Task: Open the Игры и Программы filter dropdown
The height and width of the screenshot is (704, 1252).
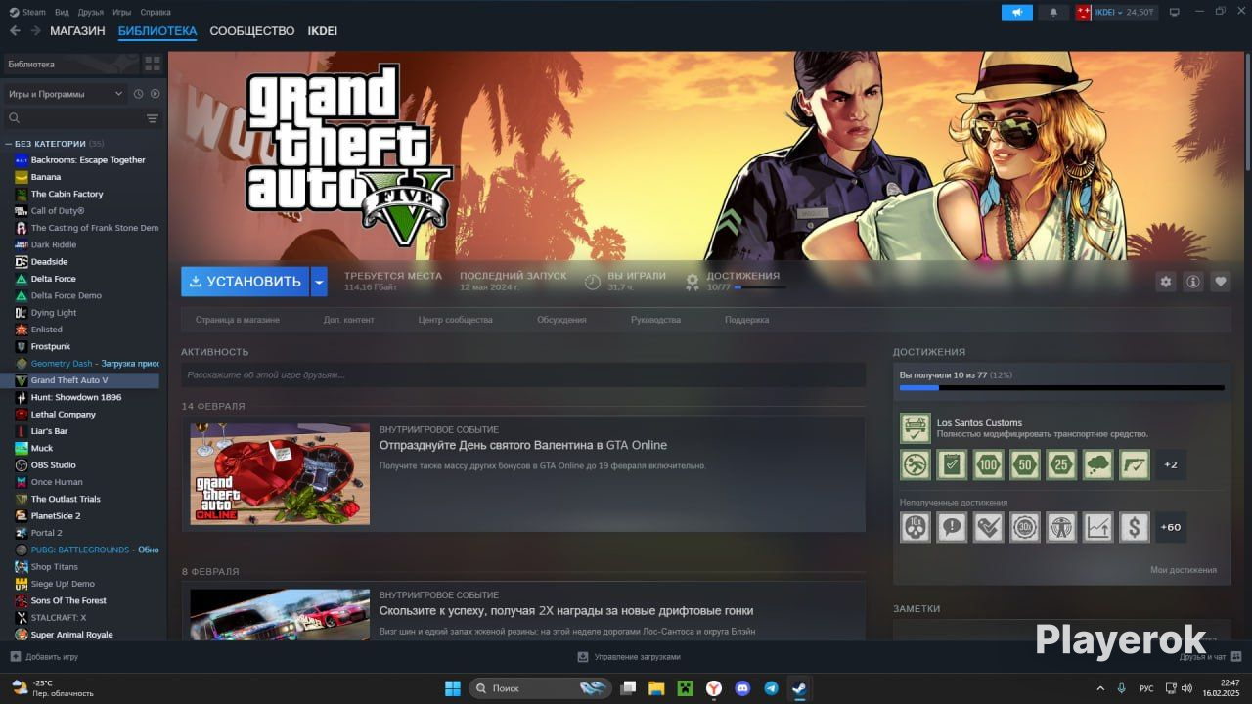Action: point(65,94)
